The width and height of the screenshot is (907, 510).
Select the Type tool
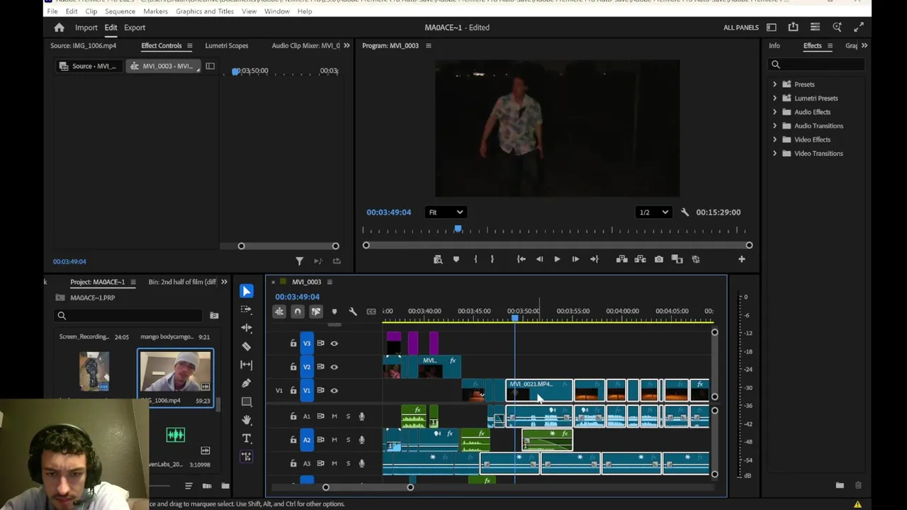tap(246, 438)
